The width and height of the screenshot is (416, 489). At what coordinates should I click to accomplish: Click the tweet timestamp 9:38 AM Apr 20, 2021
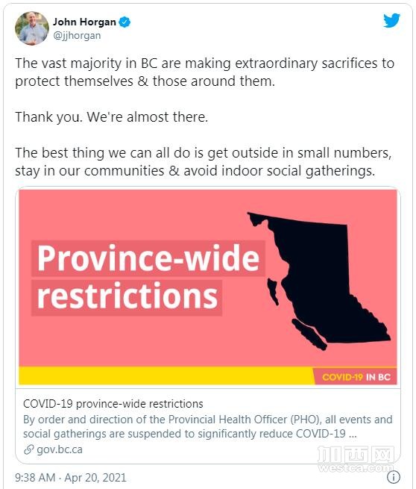pos(71,478)
